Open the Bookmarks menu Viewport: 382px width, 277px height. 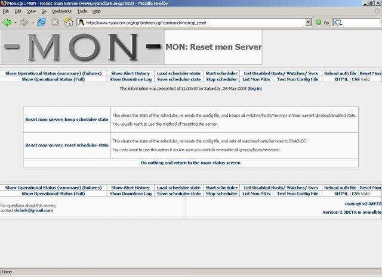[61, 11]
